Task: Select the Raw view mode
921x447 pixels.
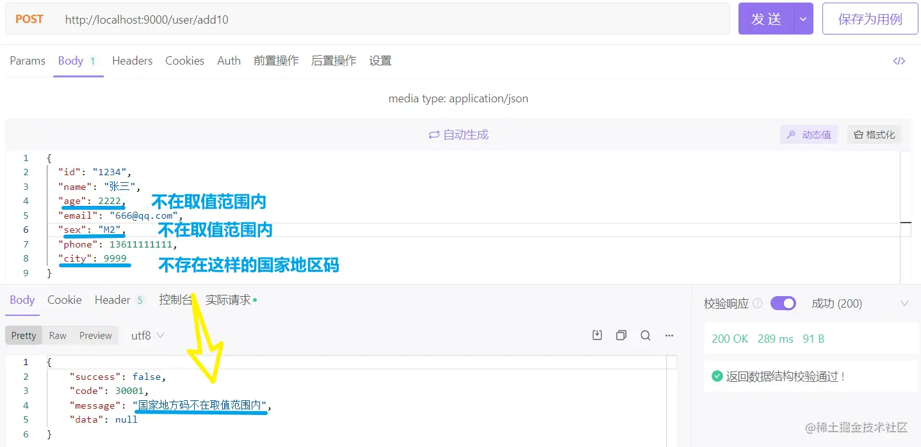Action: pos(58,336)
